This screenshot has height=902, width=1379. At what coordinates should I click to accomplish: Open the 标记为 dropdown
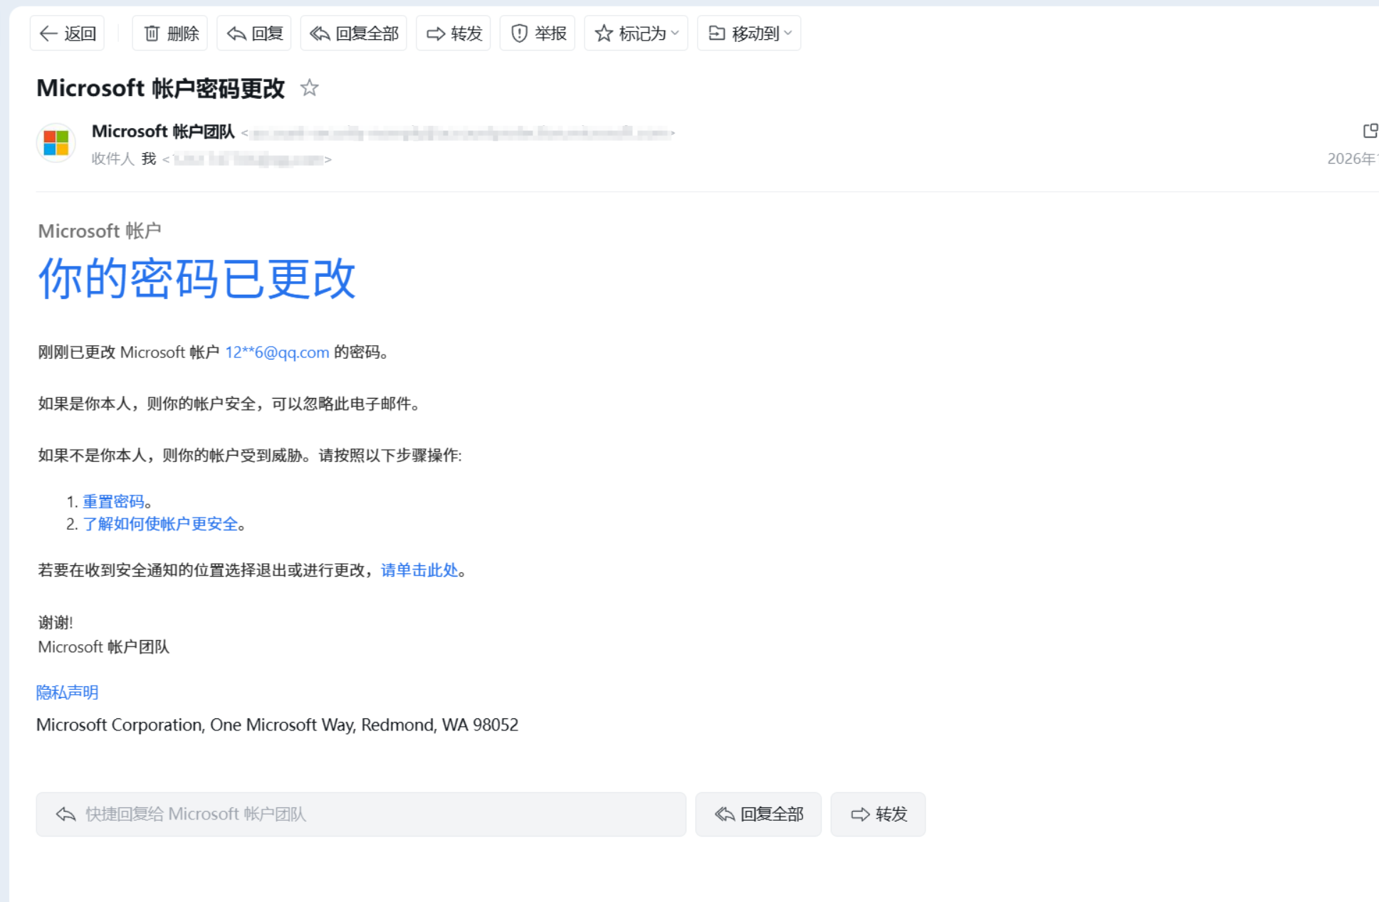(636, 33)
